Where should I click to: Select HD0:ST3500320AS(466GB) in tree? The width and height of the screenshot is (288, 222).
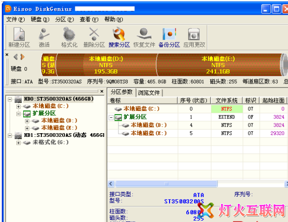(x=59, y=99)
